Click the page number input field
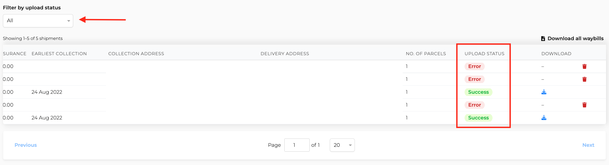Viewport: 609px width, 165px height. coord(296,145)
